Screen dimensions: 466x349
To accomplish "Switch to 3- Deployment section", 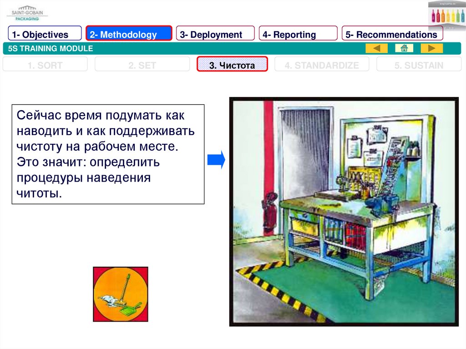I will point(215,35).
